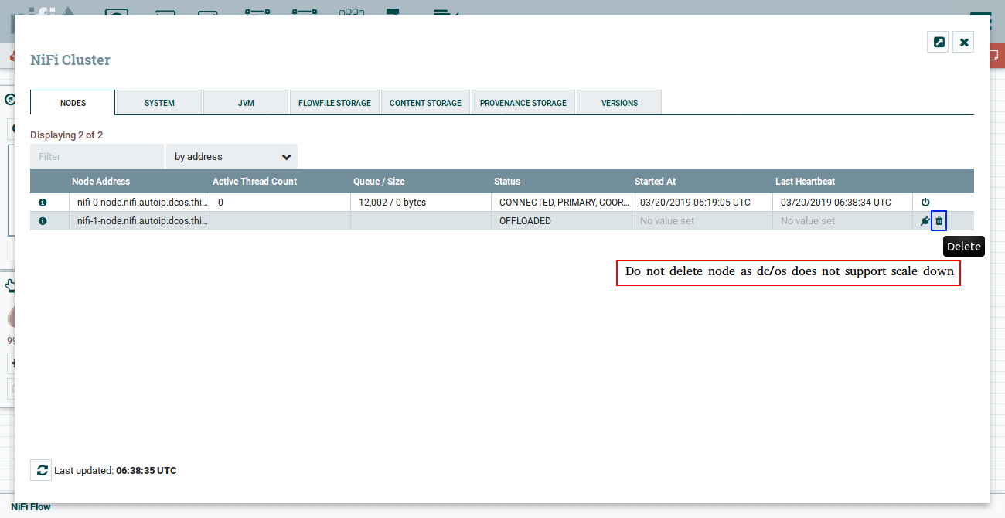The image size is (1005, 518).
Task: Click 'Displaying 2 of 2' count text
Action: pos(66,135)
